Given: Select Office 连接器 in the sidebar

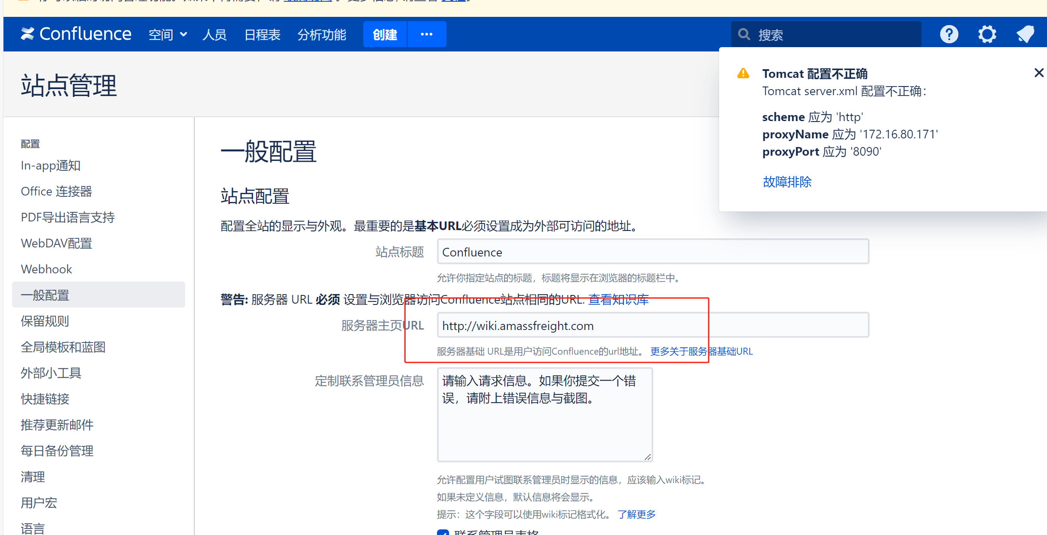Looking at the screenshot, I should [56, 192].
